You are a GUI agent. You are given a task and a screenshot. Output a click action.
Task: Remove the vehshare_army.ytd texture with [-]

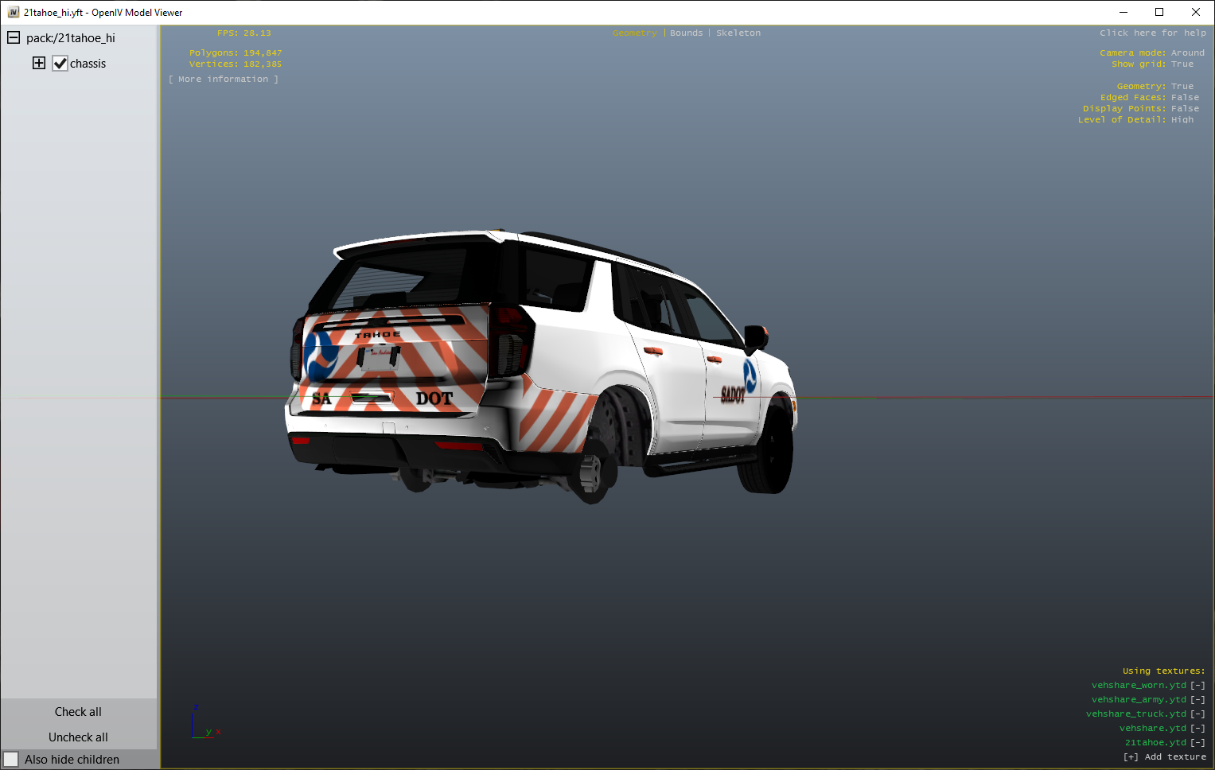1197,700
